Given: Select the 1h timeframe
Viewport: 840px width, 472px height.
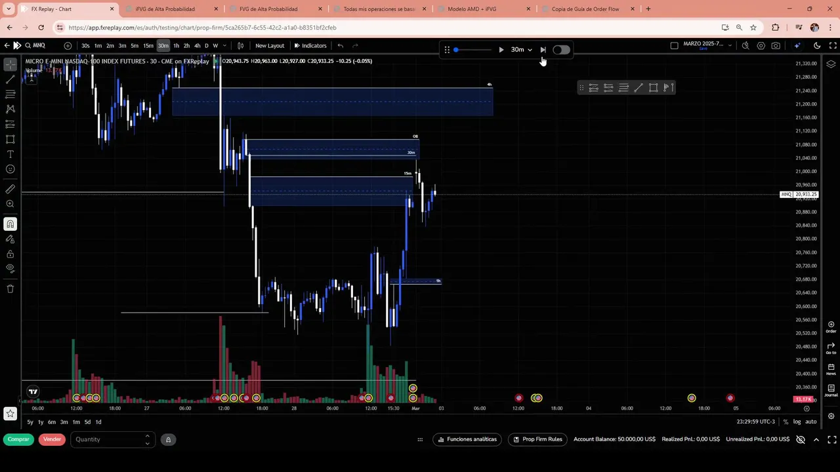Looking at the screenshot, I should [176, 45].
